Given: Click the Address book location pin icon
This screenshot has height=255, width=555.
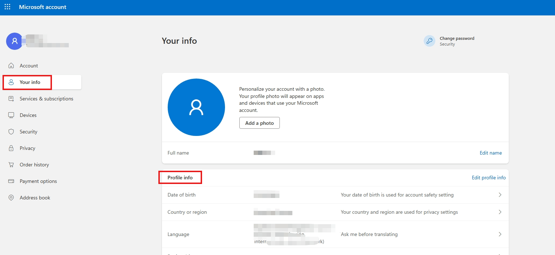Looking at the screenshot, I should click(x=11, y=198).
